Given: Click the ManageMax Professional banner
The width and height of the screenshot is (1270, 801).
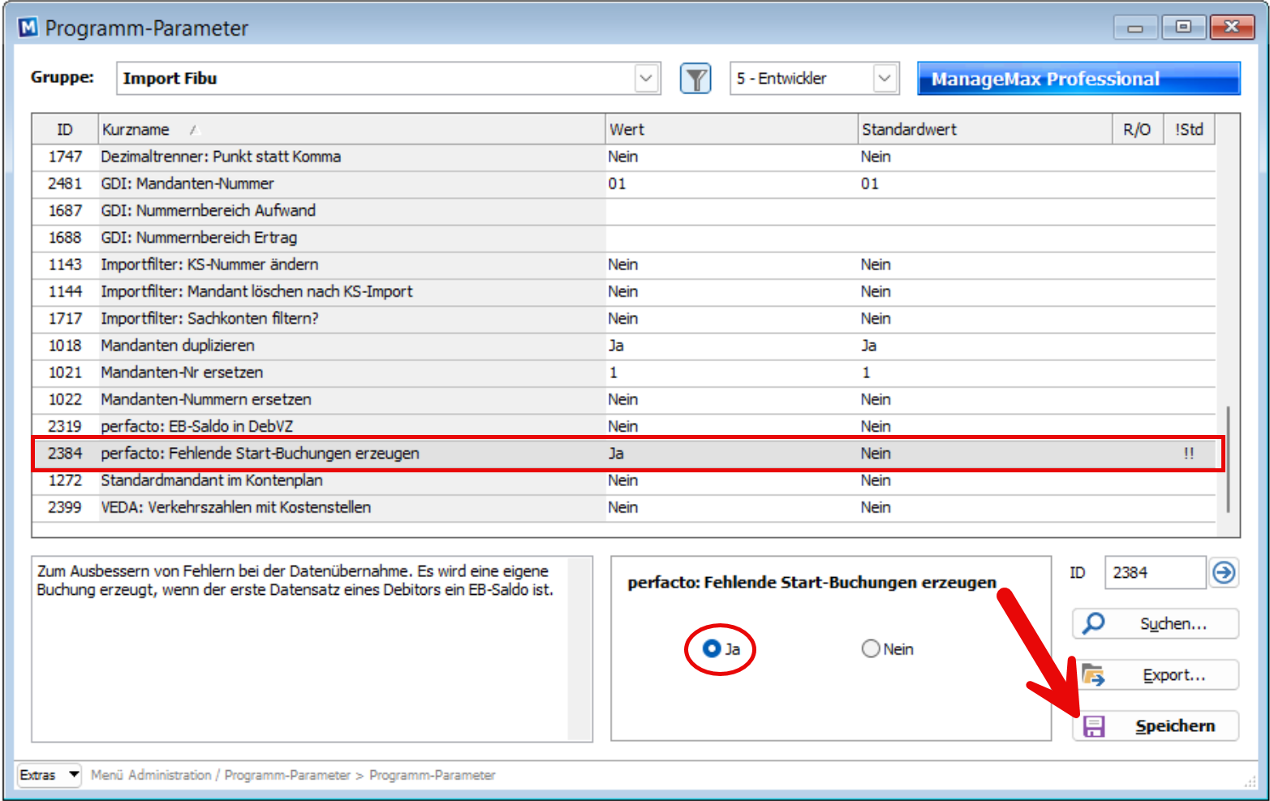Looking at the screenshot, I should point(1078,79).
